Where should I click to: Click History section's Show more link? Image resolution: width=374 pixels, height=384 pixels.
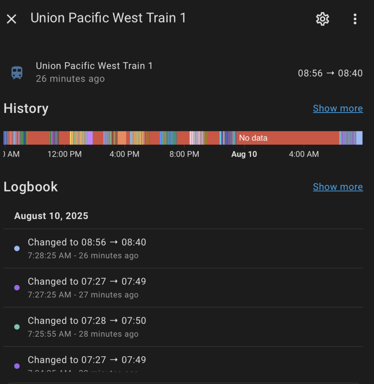click(338, 108)
